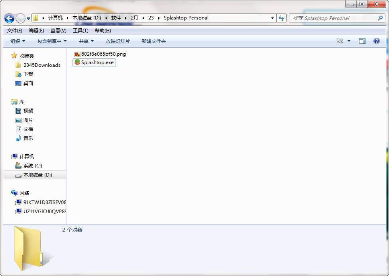Click the folder icon in address bar
Screen dimensions: 389x276
point(36,18)
